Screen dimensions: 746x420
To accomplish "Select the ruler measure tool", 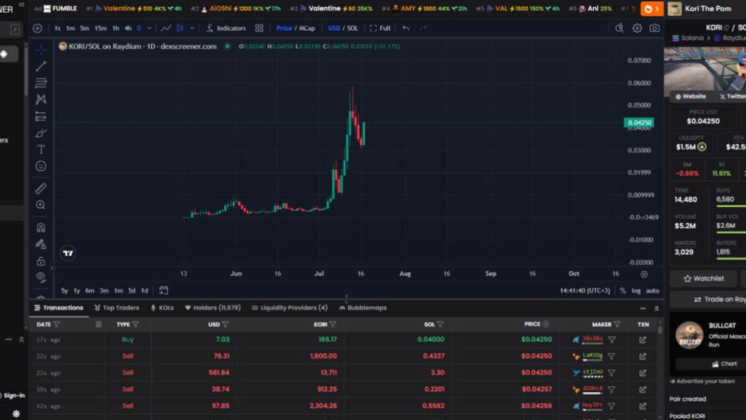I will 41,188.
